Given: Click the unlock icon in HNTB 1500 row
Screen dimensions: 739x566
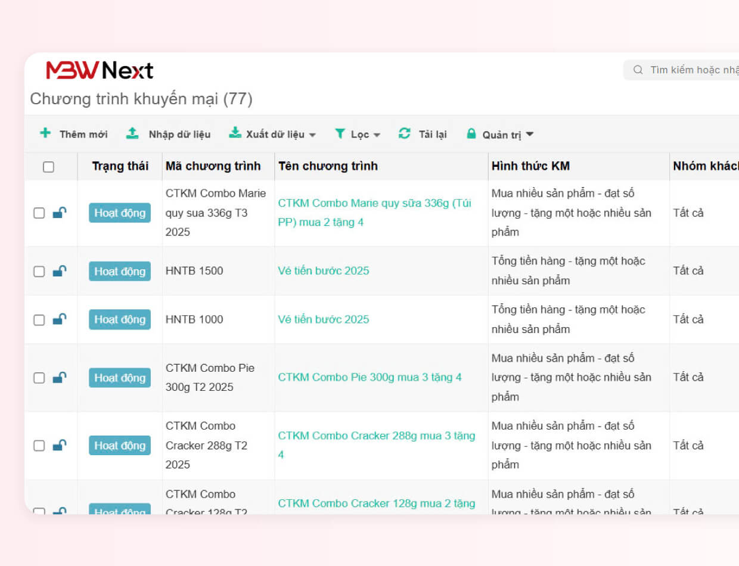Looking at the screenshot, I should [59, 271].
